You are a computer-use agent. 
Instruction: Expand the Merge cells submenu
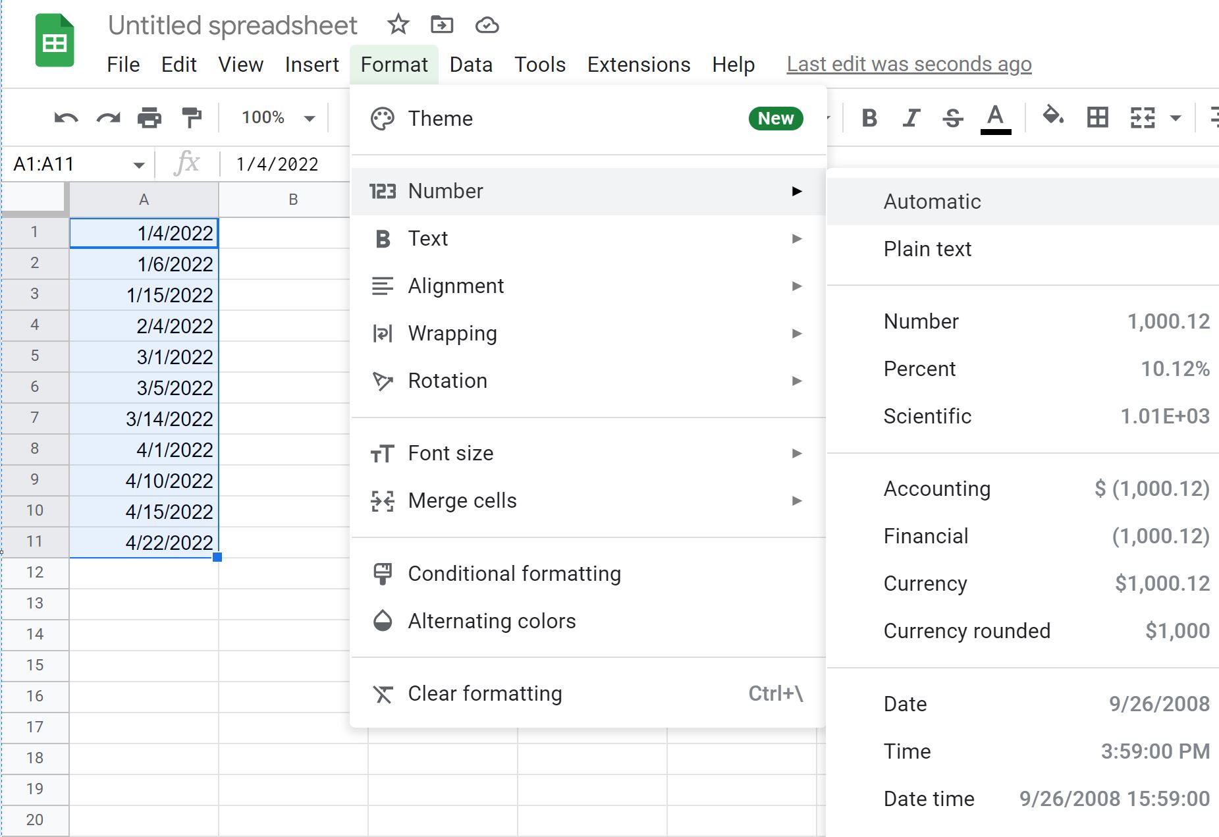pos(588,500)
